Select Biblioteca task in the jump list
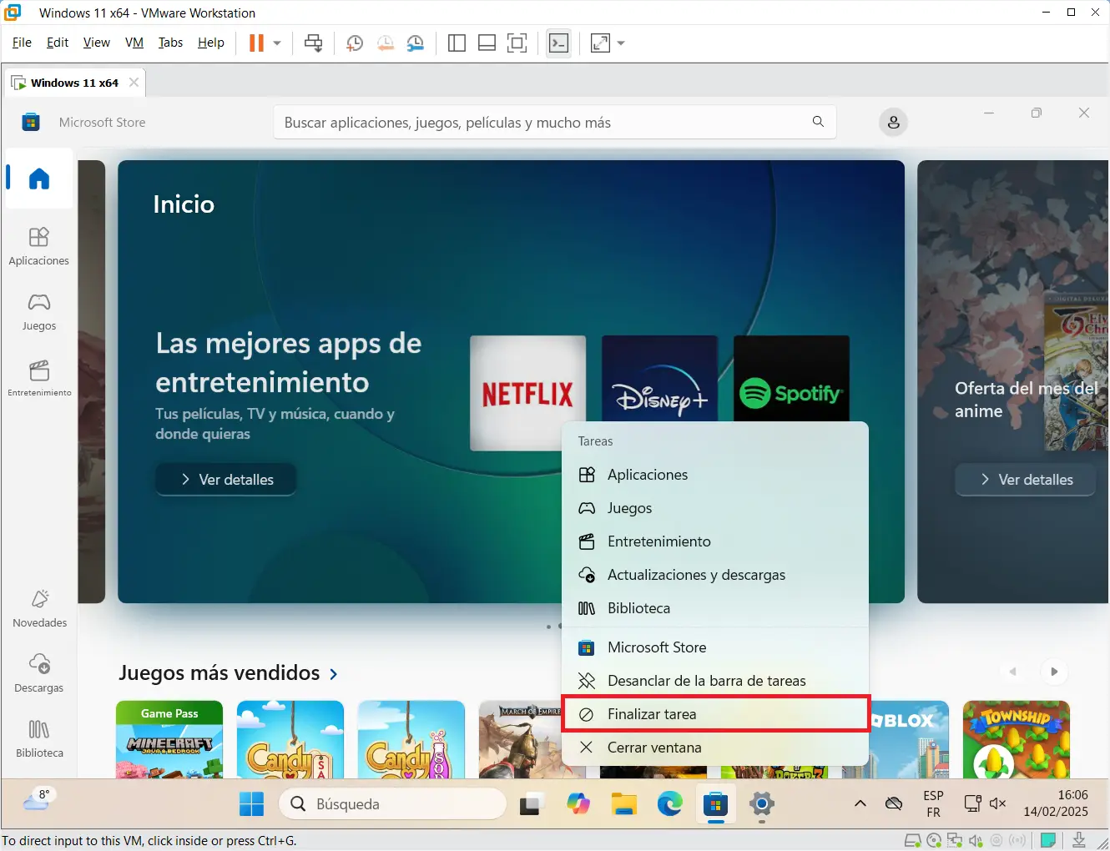This screenshot has height=851, width=1110. coord(714,608)
